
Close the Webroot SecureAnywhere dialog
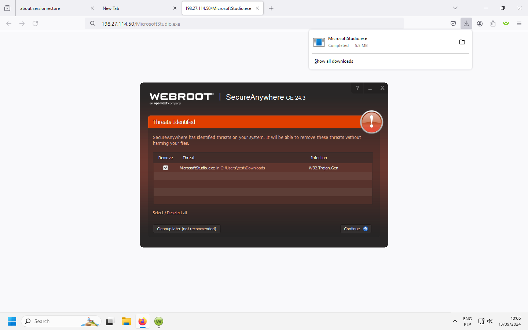coord(382,88)
